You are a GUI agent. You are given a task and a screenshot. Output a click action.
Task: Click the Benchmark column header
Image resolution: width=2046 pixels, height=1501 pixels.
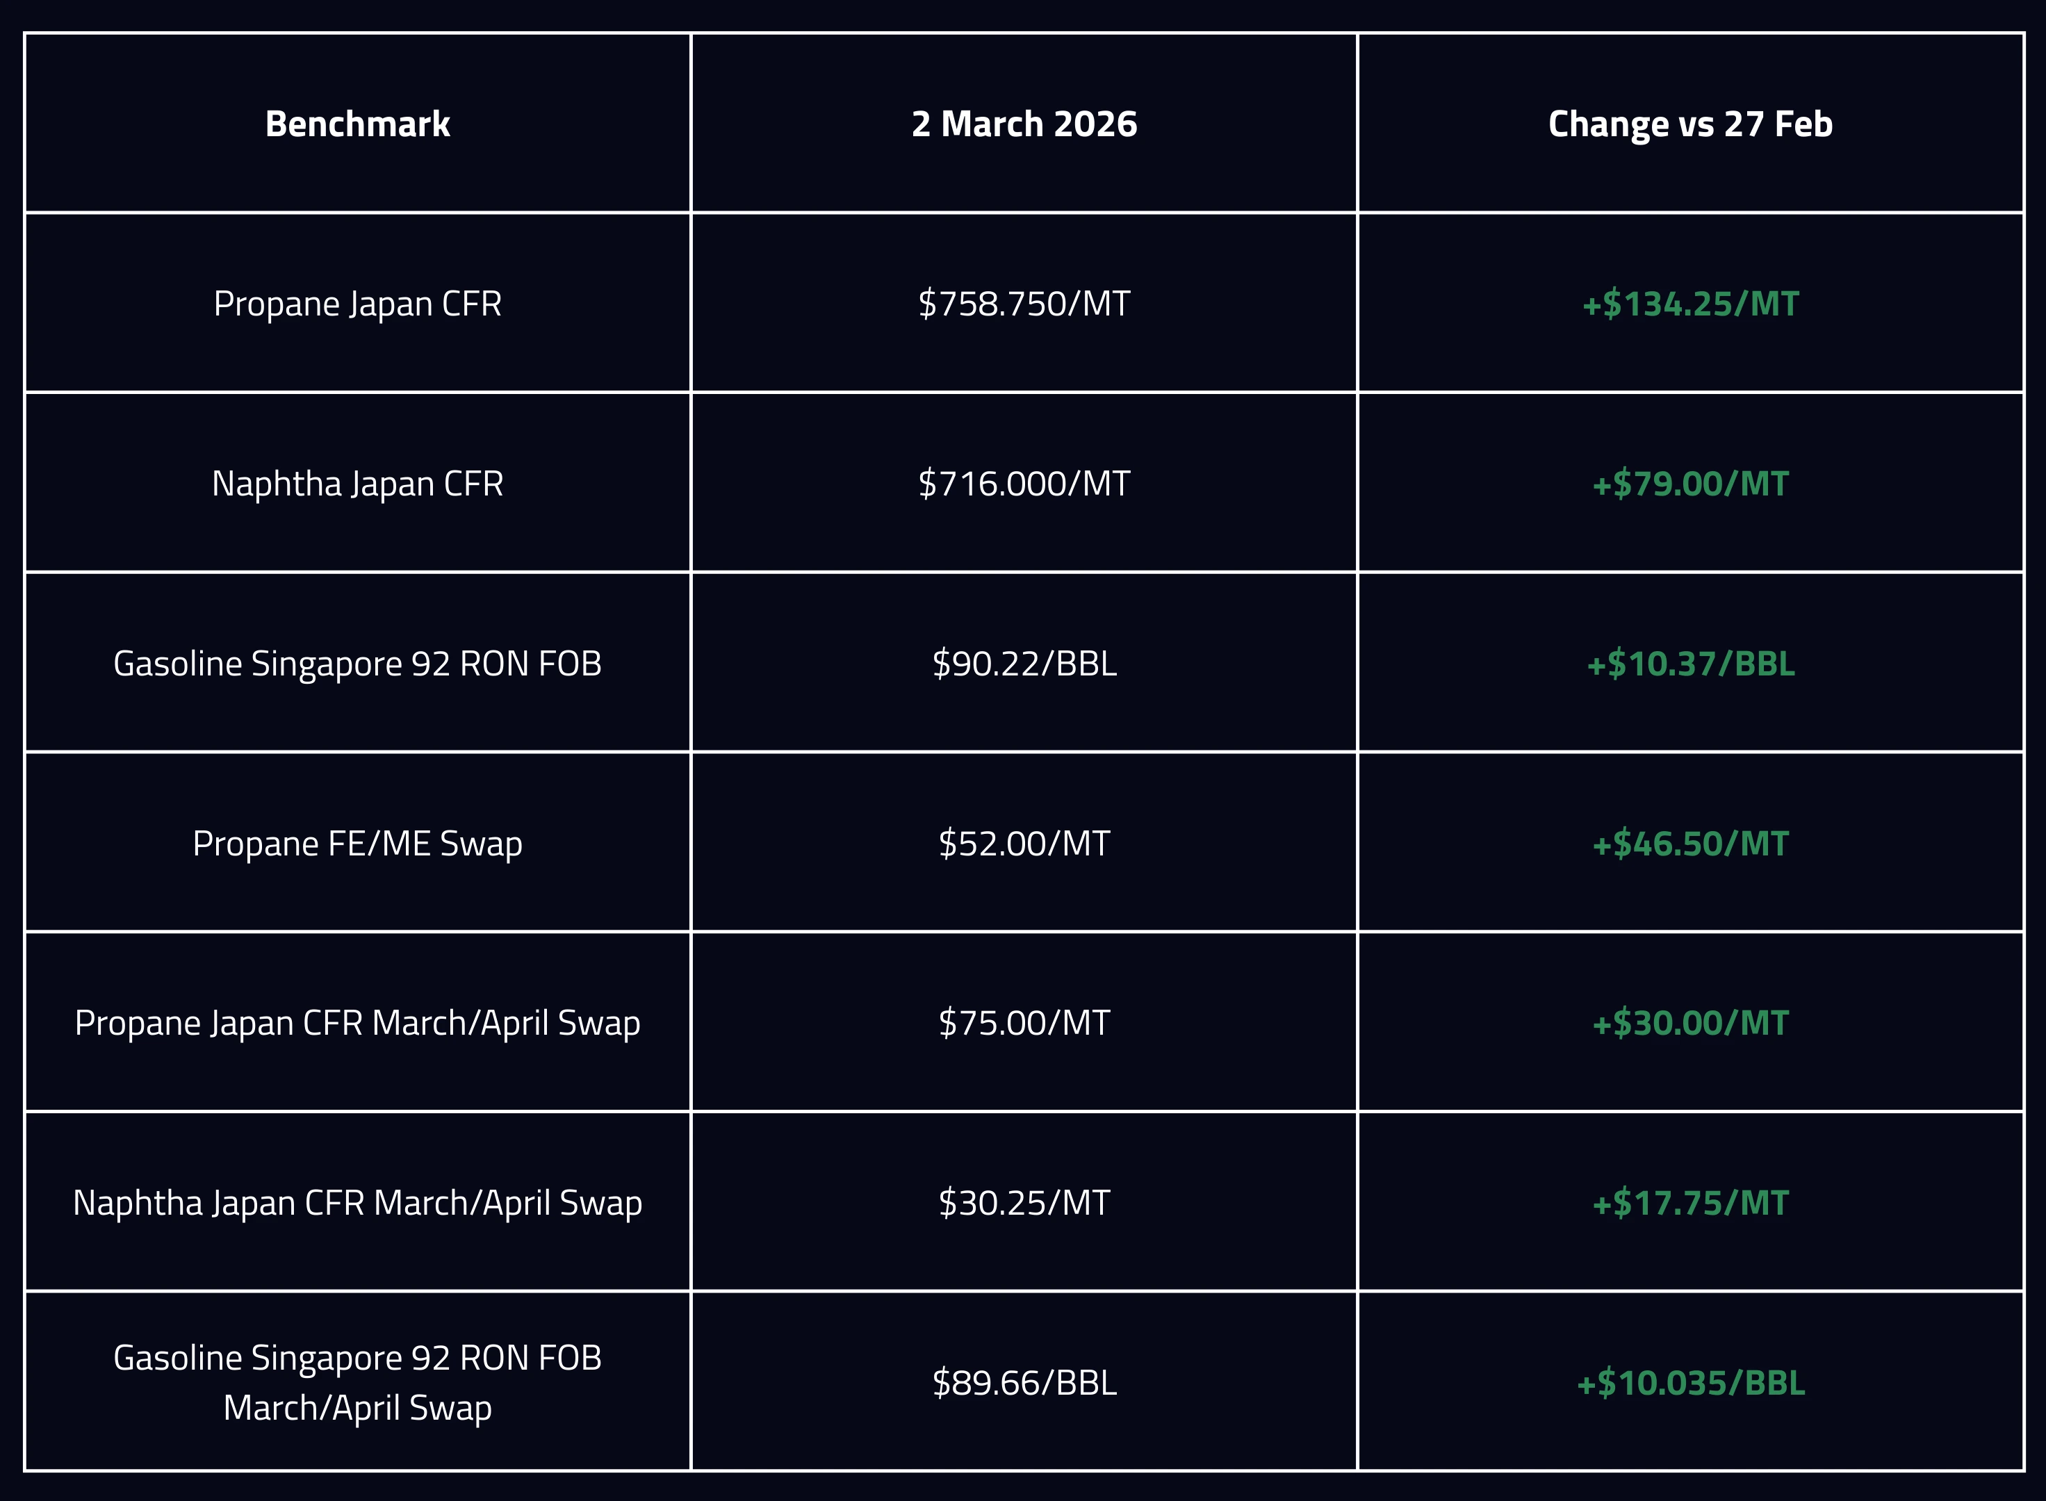click(357, 124)
